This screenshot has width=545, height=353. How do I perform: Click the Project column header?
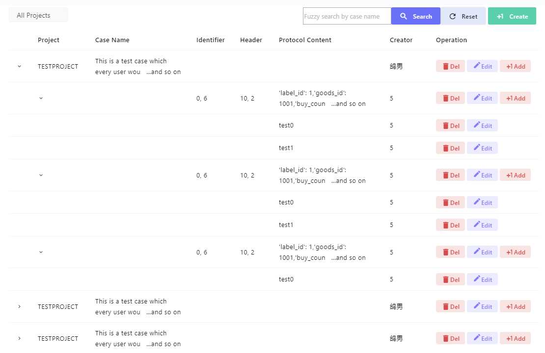tap(48, 40)
